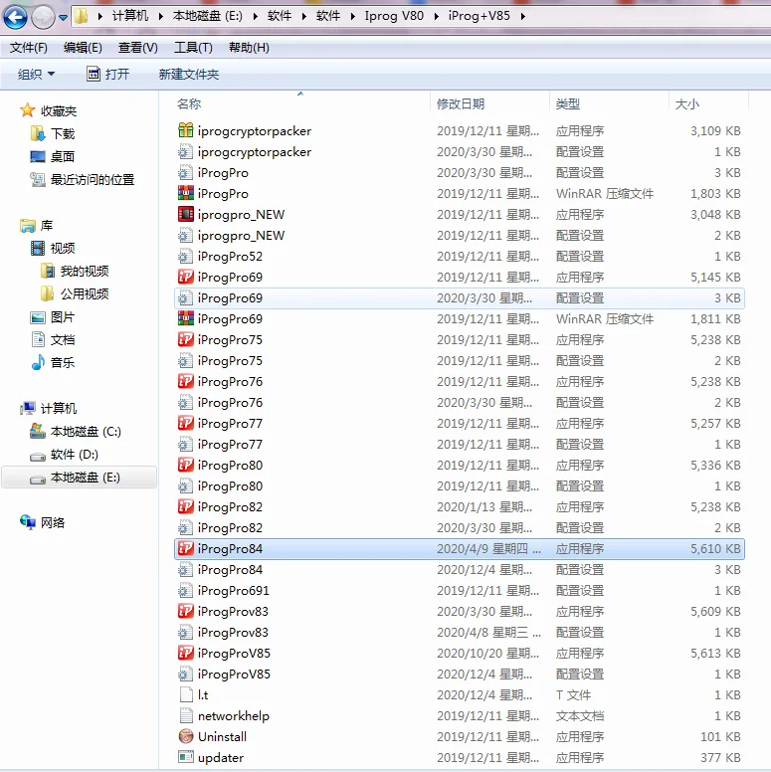Click the iProgPro82 application red icon
This screenshot has height=772, width=771.
[186, 506]
